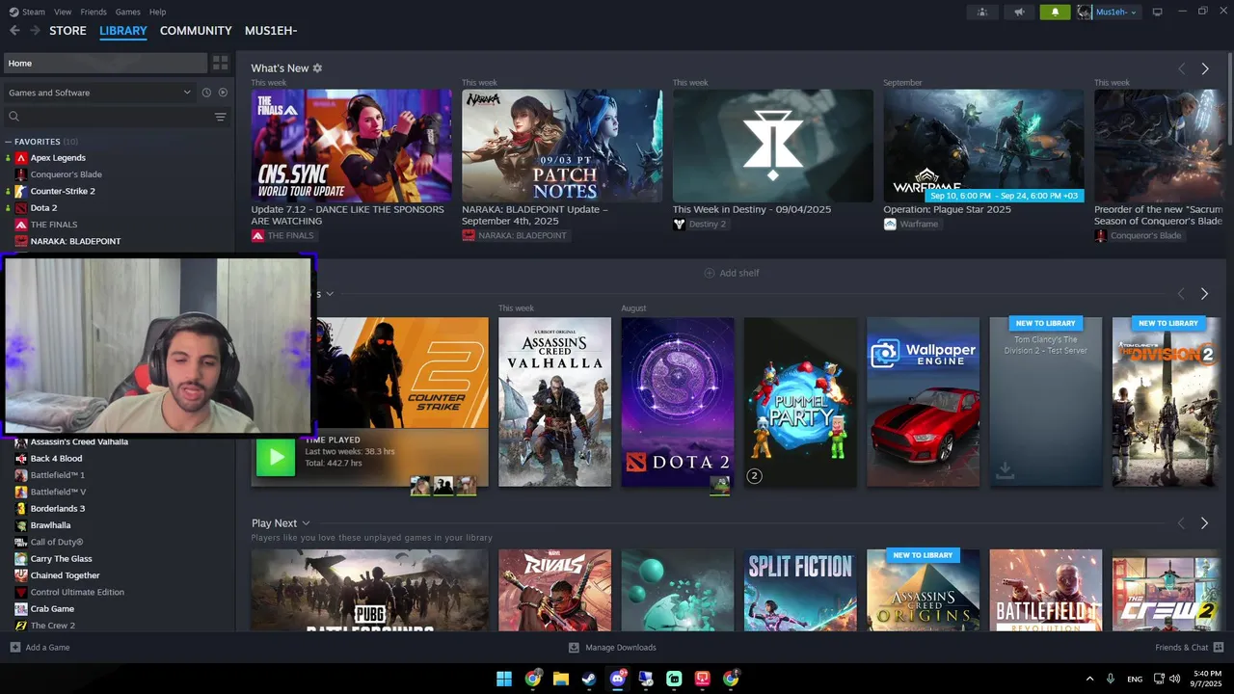The image size is (1234, 694).
Task: Next page of What's New shelf
Action: coord(1205,68)
